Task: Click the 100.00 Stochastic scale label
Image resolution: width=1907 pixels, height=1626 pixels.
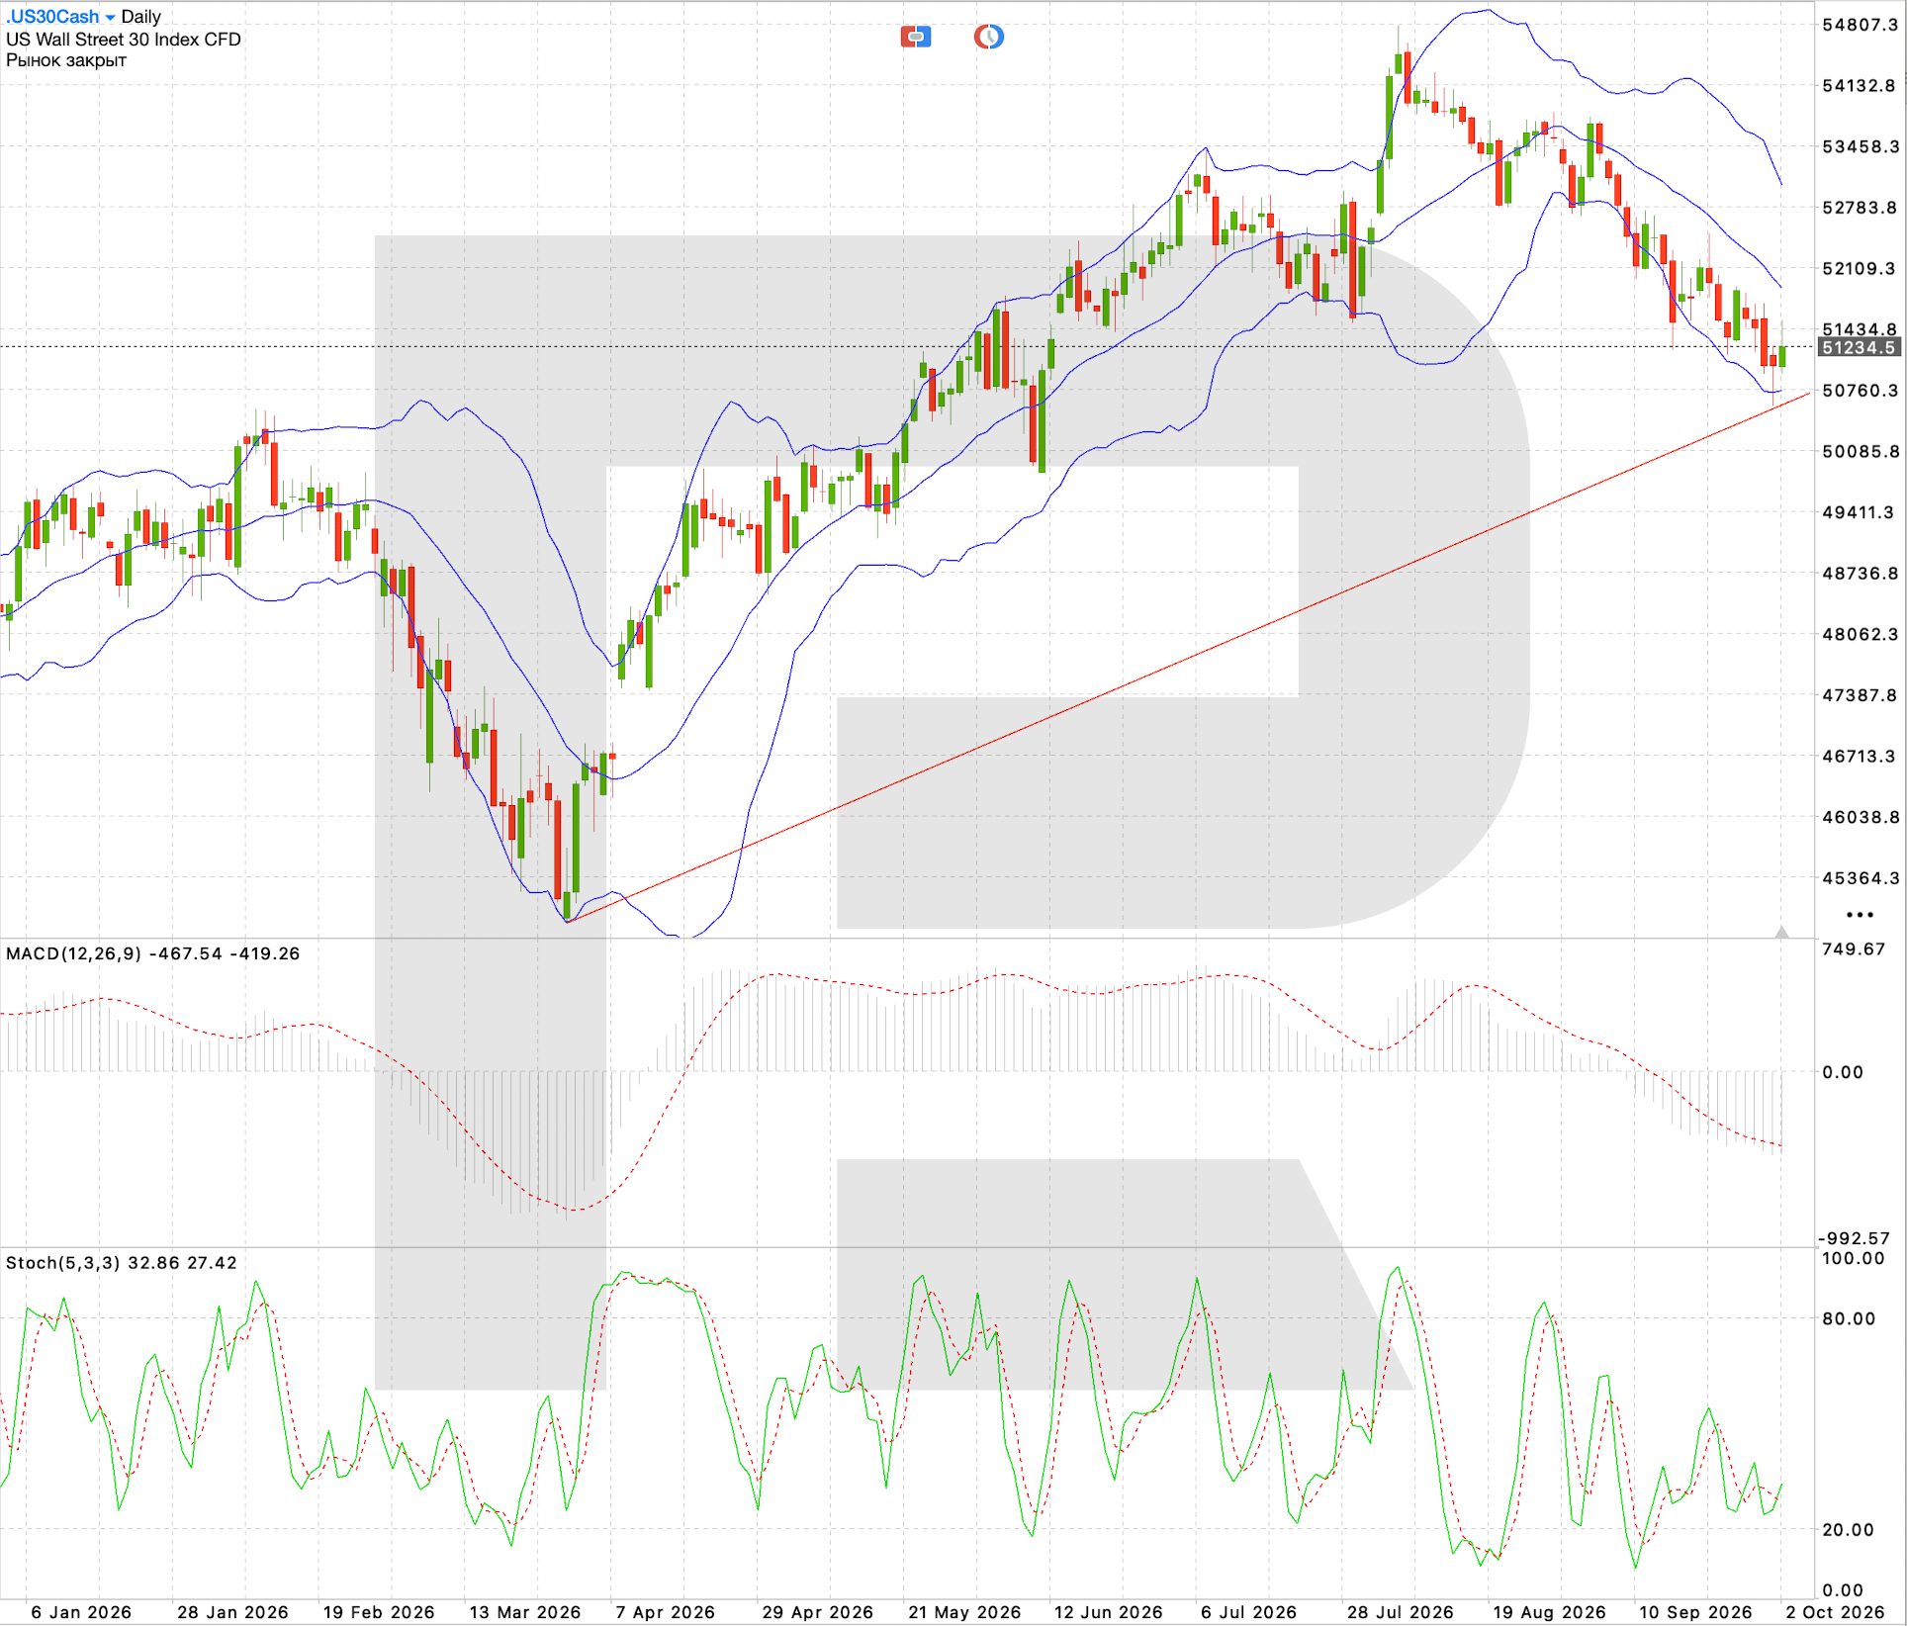Action: click(1854, 1259)
